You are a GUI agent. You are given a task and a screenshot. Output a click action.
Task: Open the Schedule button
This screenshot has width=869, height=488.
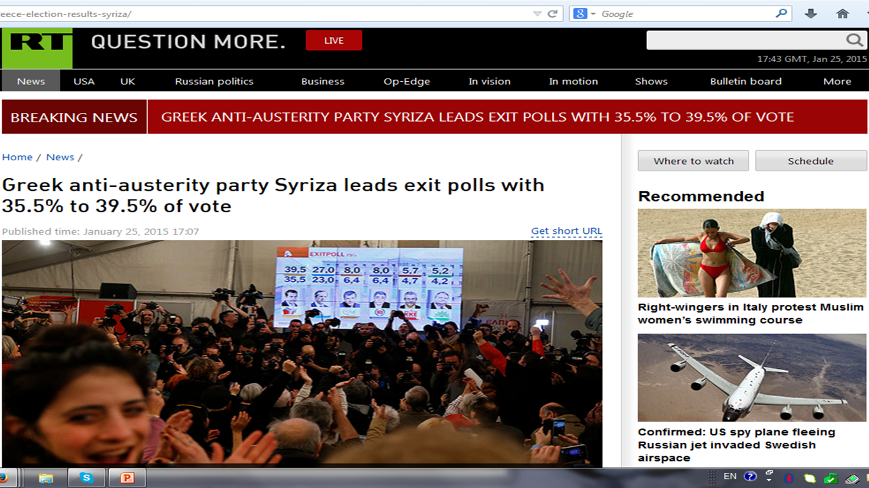(811, 161)
